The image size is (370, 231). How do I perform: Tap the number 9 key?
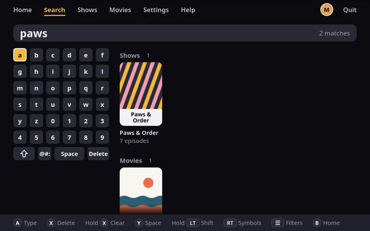click(102, 137)
